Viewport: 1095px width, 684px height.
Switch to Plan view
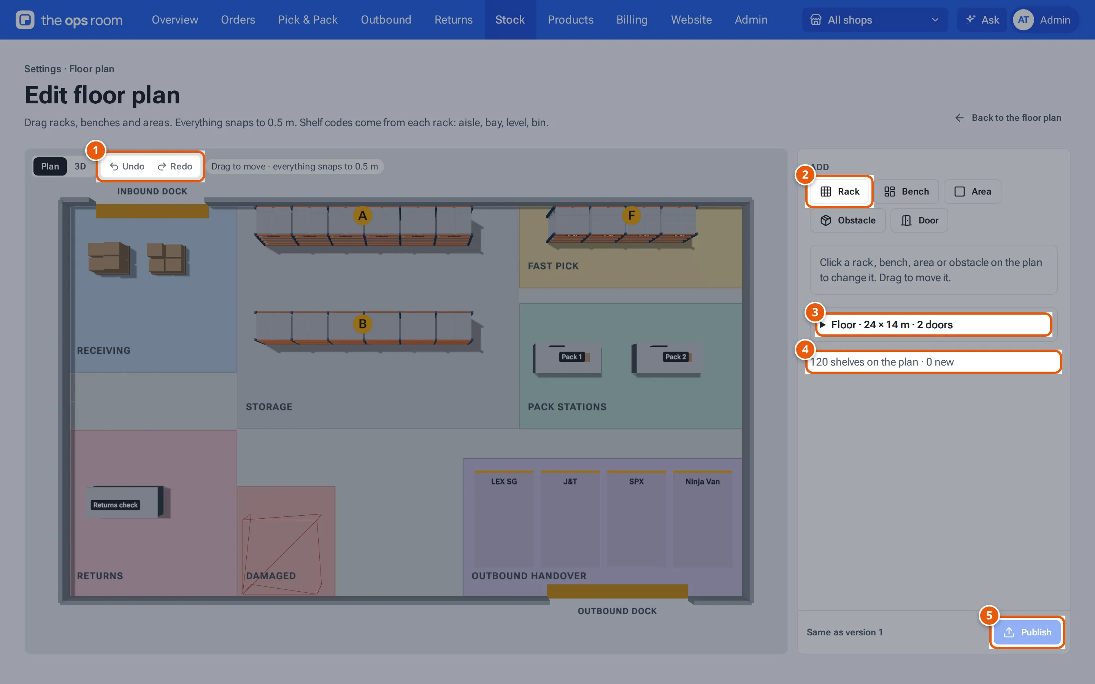coord(50,166)
